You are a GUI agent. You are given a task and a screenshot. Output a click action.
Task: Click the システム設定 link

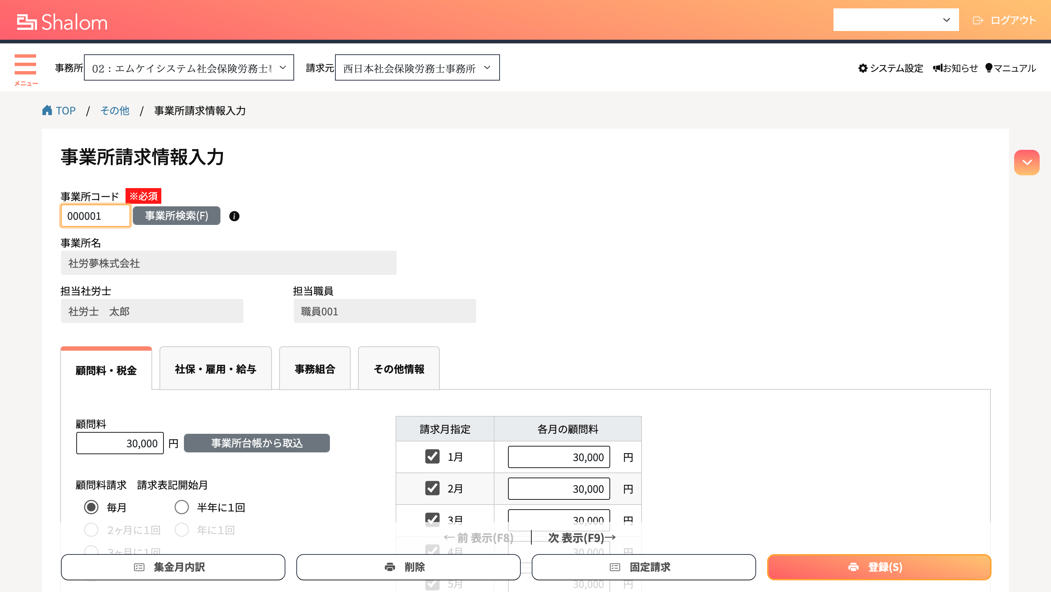pos(896,68)
